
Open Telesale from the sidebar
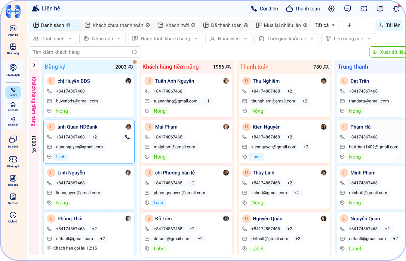coord(13,107)
